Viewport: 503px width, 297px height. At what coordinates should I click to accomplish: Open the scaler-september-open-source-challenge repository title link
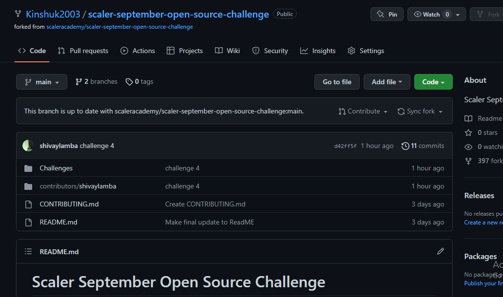178,14
